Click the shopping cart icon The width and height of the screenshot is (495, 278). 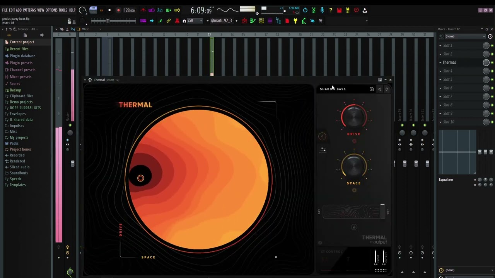coord(321,21)
